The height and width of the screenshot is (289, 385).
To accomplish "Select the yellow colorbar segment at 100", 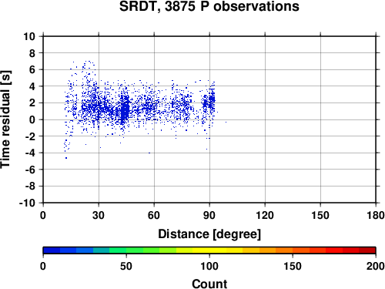I will tap(209, 250).
